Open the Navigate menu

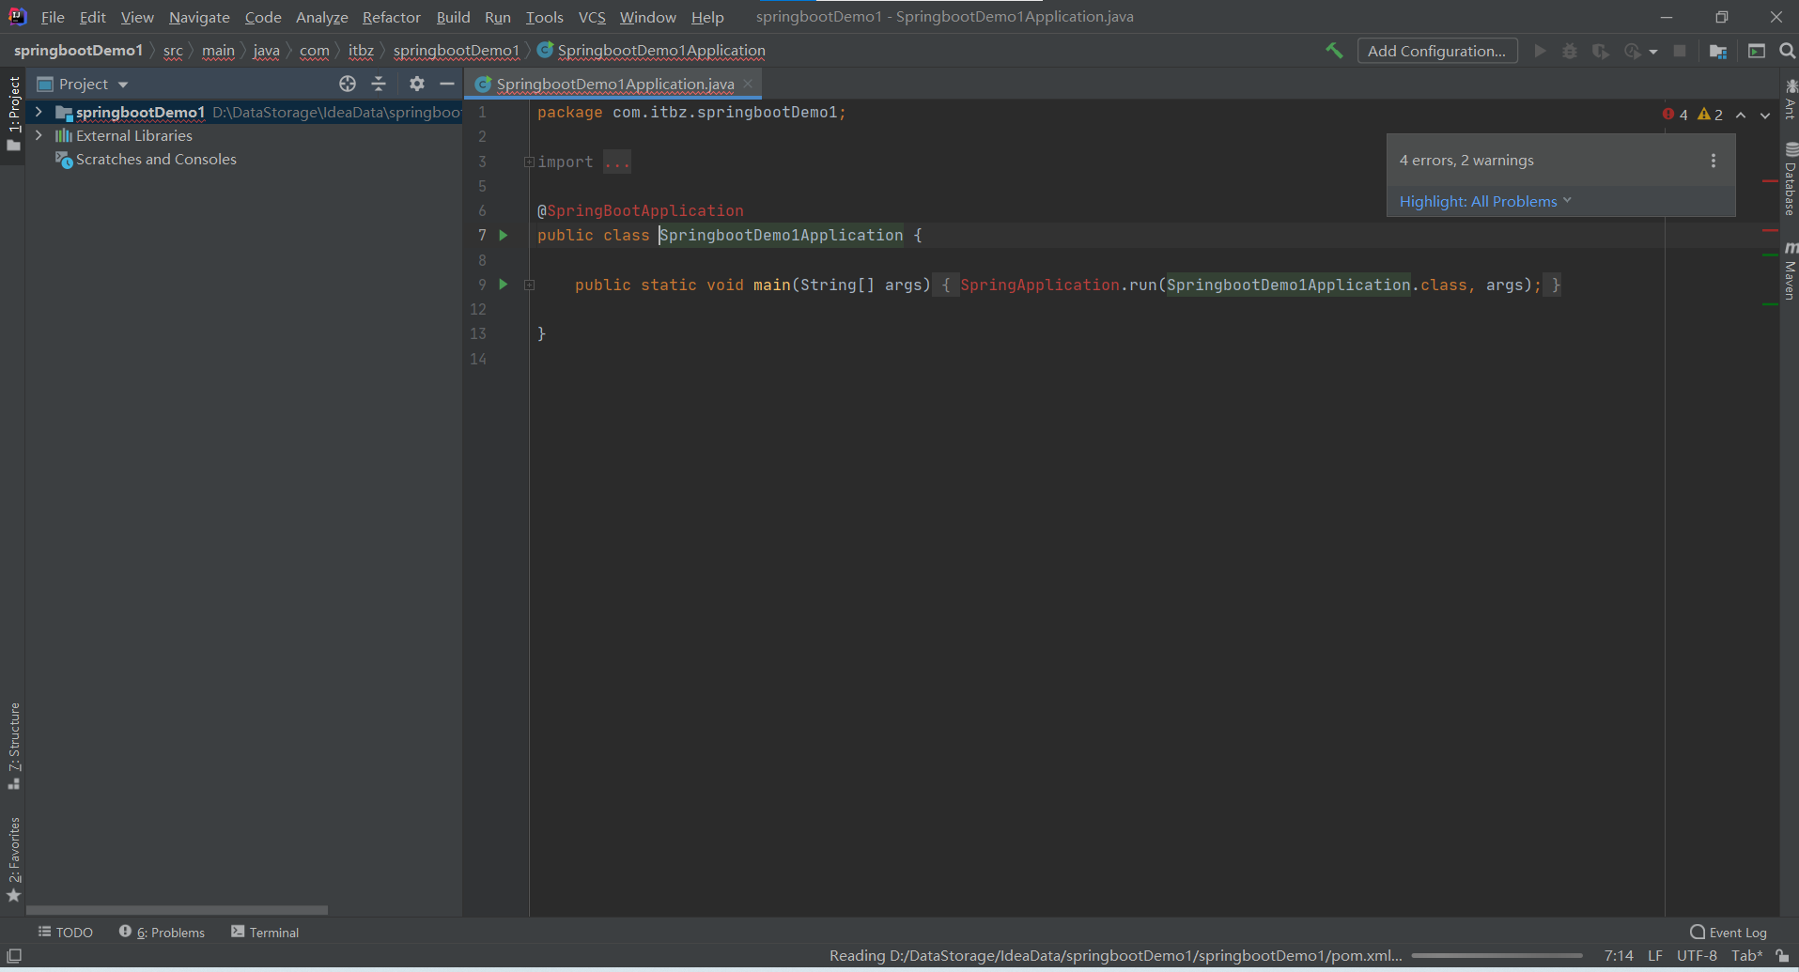[199, 17]
